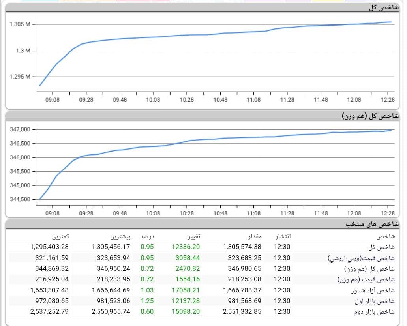Viewport: 407px width, 326px height.
Task: Open the شاخص کل (هم وزن) table row link
Action: [x=369, y=269]
